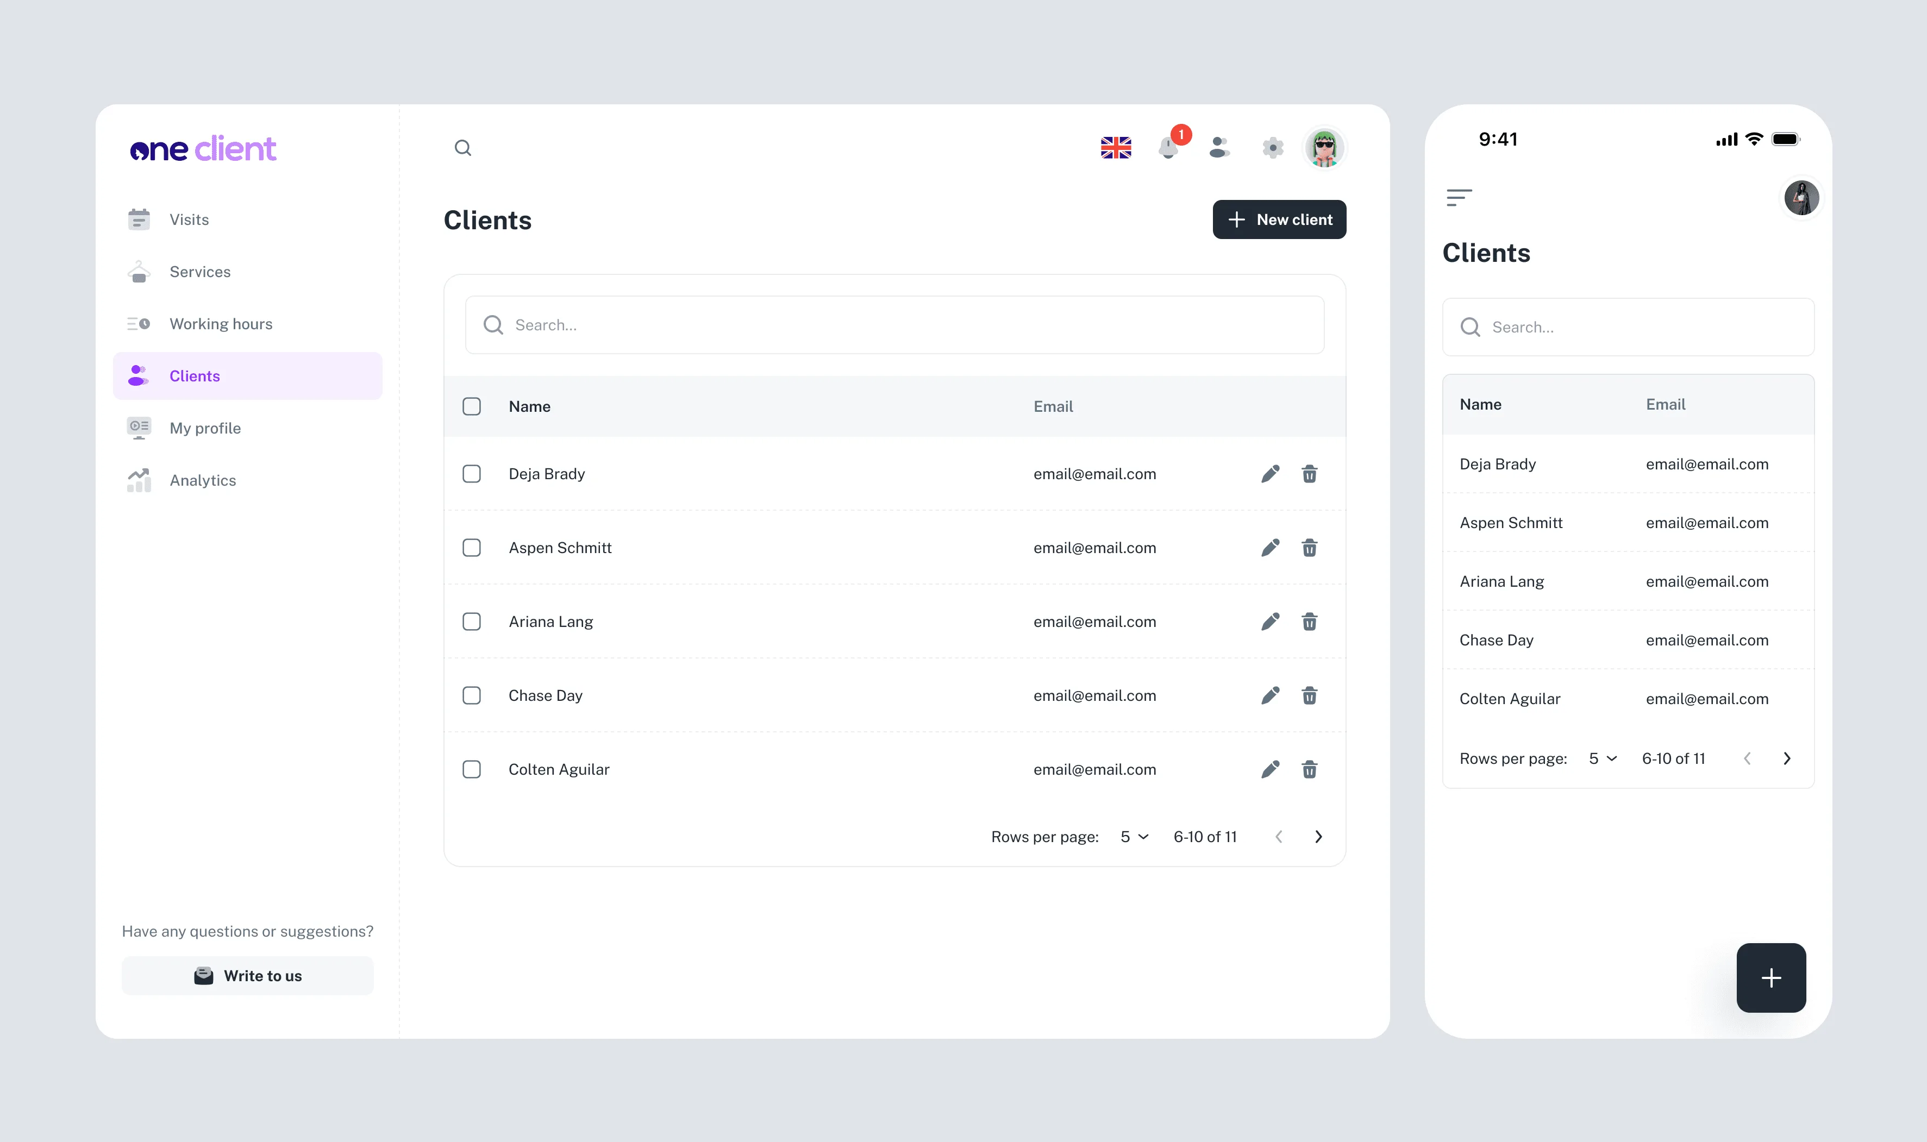This screenshot has height=1142, width=1927.
Task: Check the Ariana Lang row checkbox
Action: pos(472,621)
